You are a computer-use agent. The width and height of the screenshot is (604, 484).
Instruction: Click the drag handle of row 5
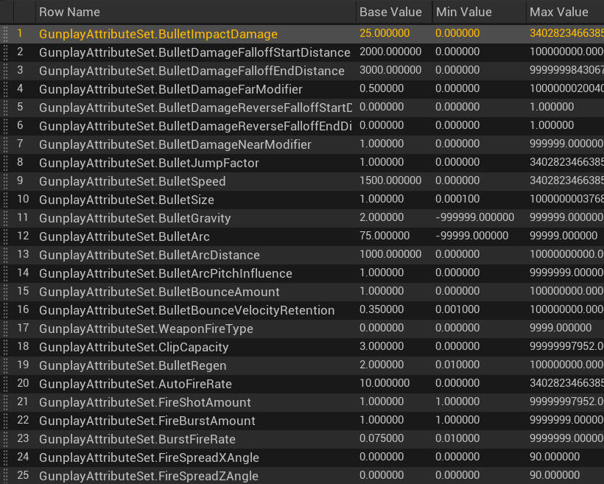pos(5,108)
